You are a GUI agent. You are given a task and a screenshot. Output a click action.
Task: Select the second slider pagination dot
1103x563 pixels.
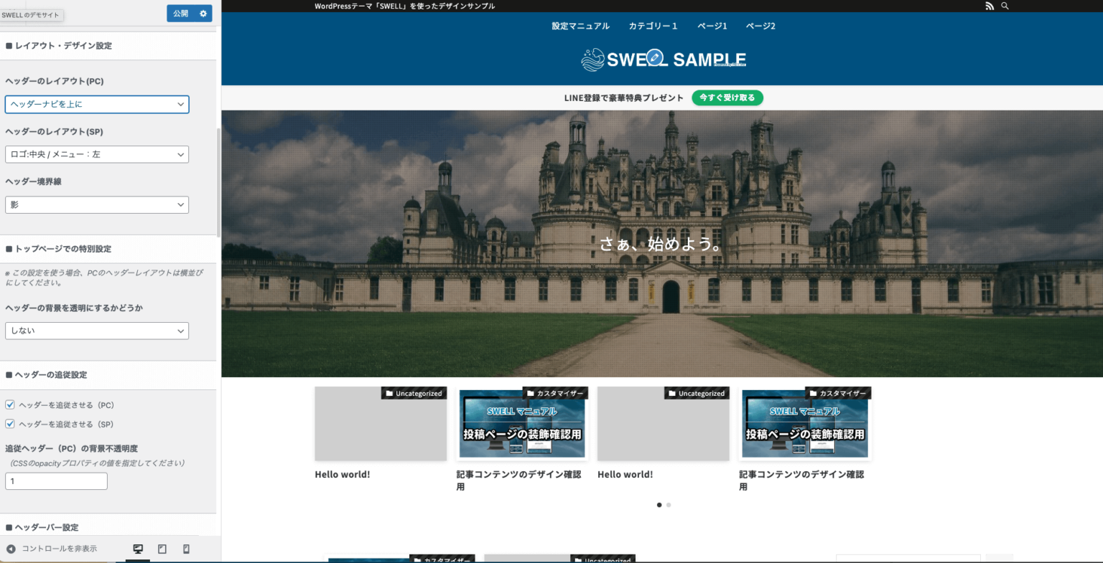coord(669,505)
